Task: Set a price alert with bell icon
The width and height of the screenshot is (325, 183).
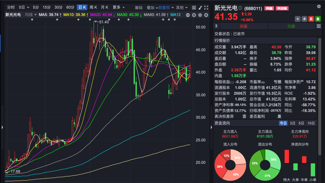Action: tap(304, 19)
